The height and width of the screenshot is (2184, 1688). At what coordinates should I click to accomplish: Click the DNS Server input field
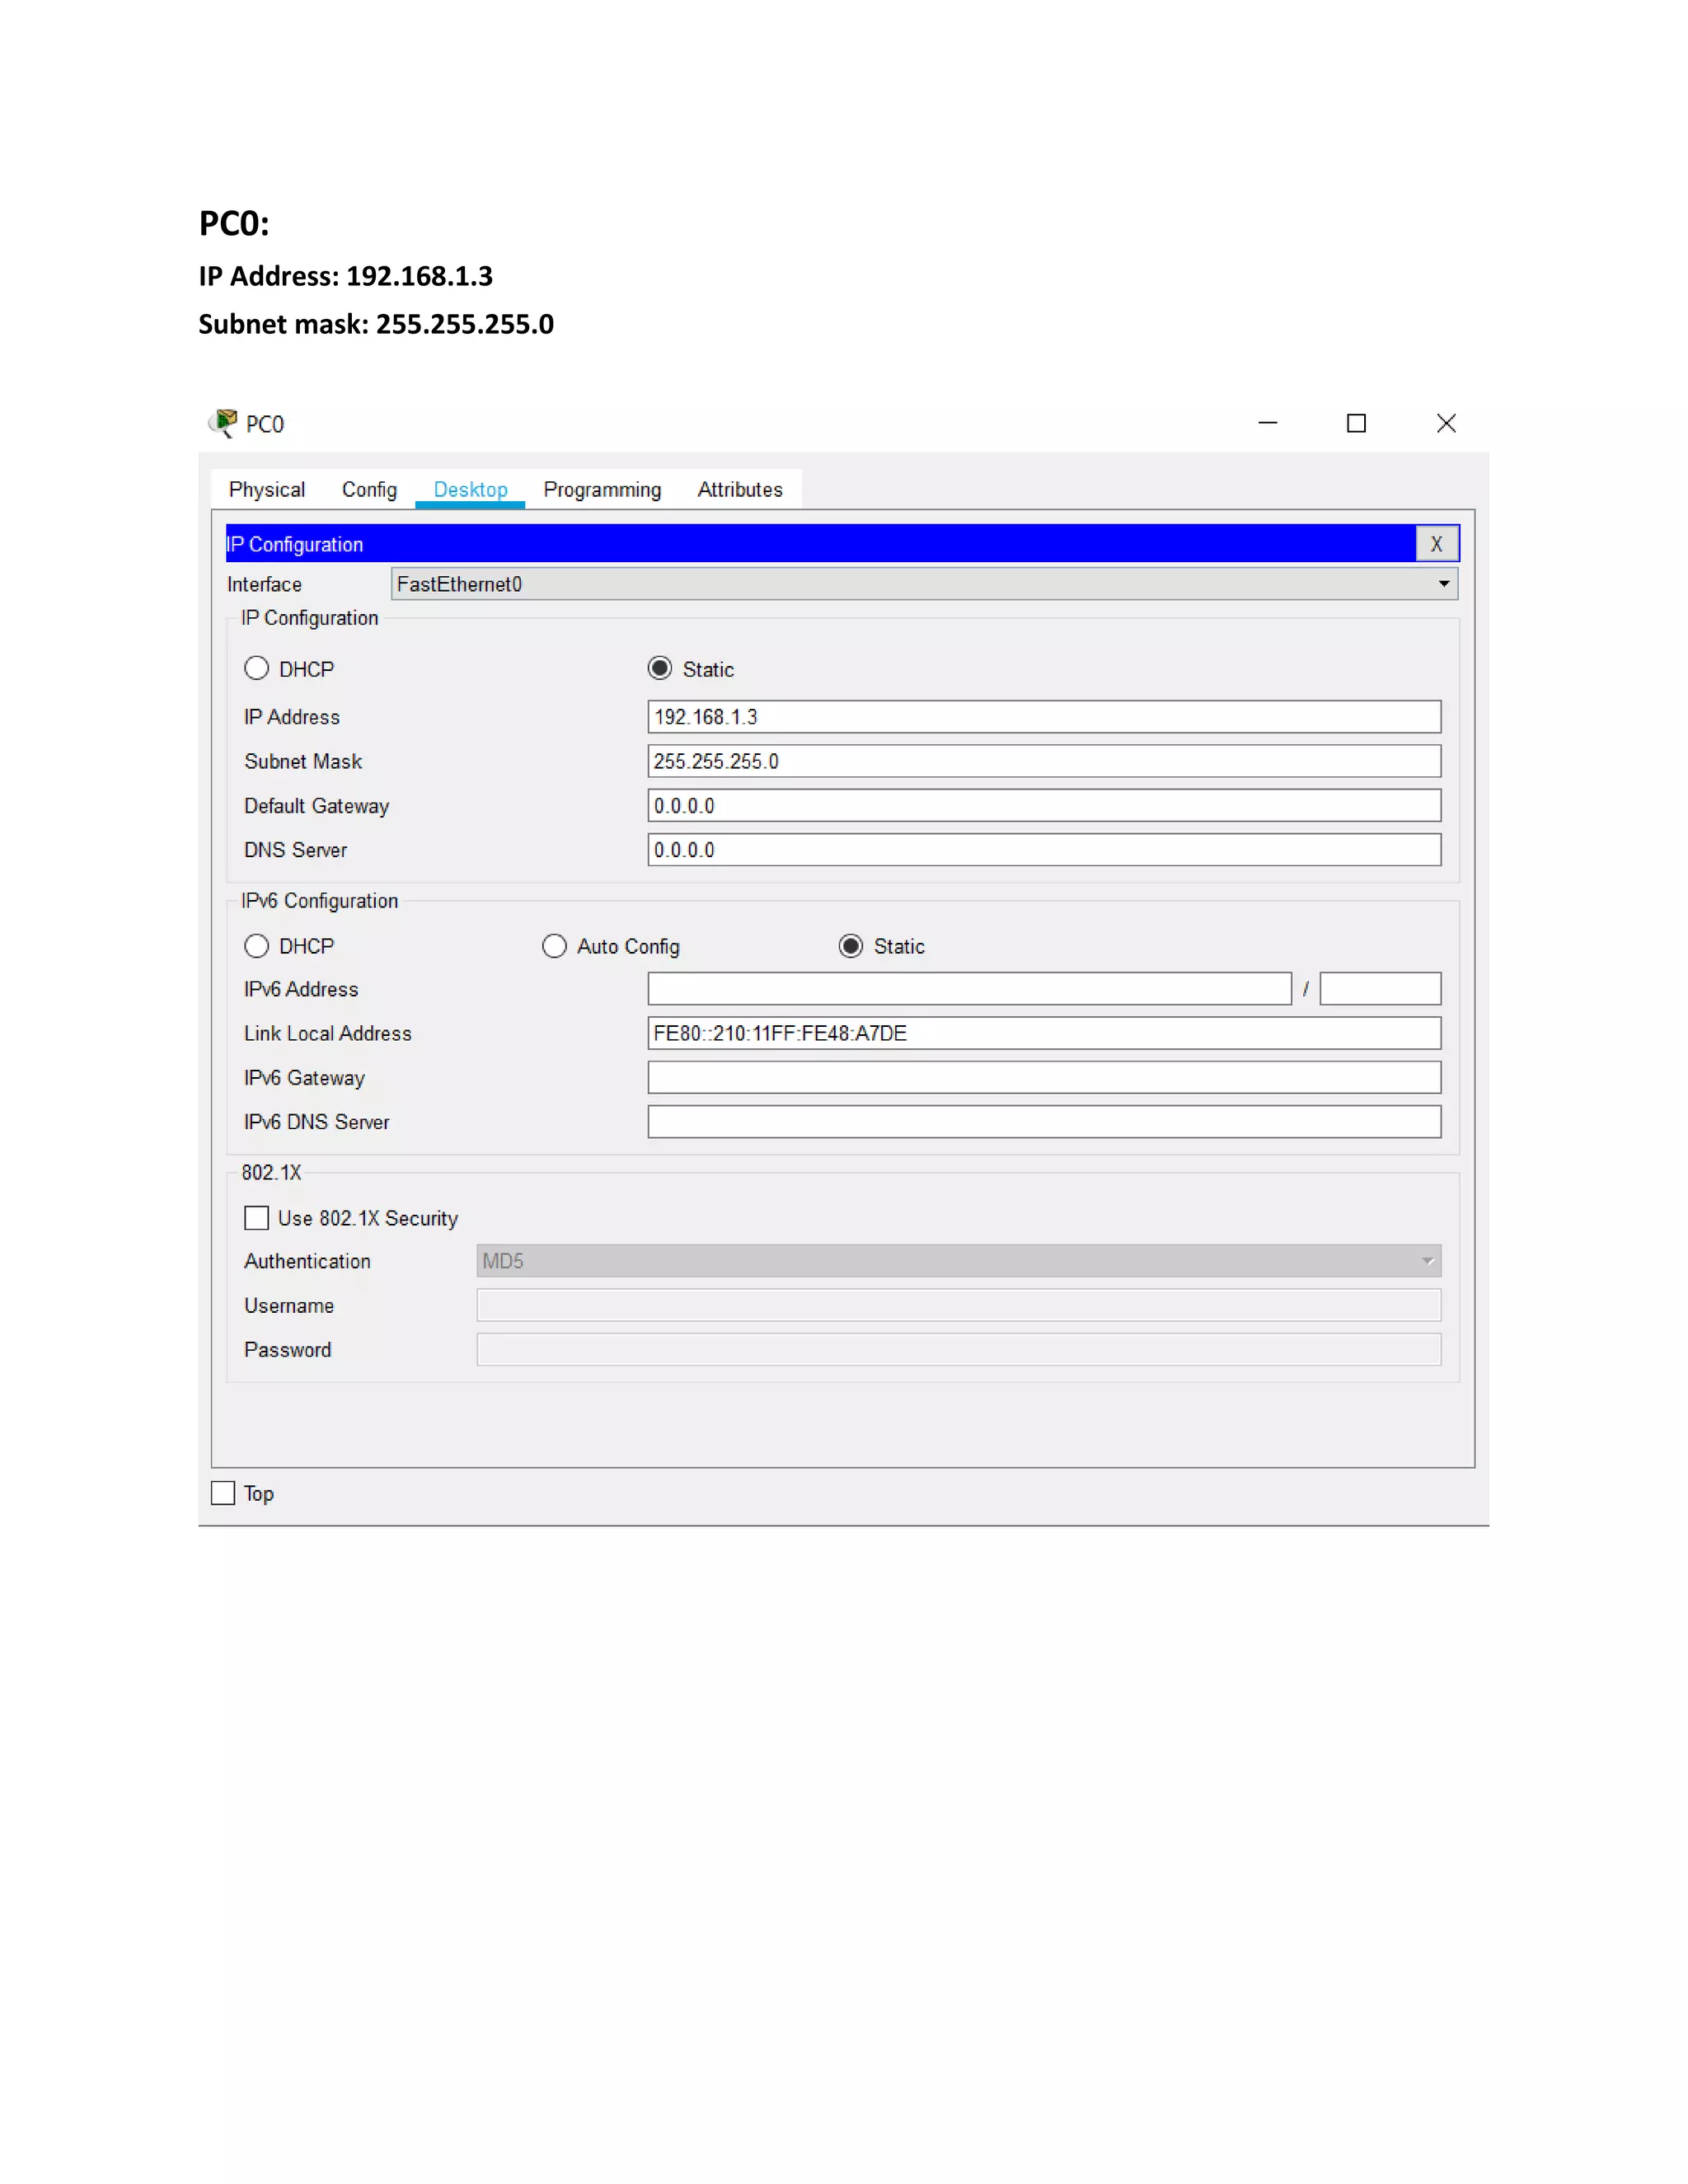(1044, 850)
